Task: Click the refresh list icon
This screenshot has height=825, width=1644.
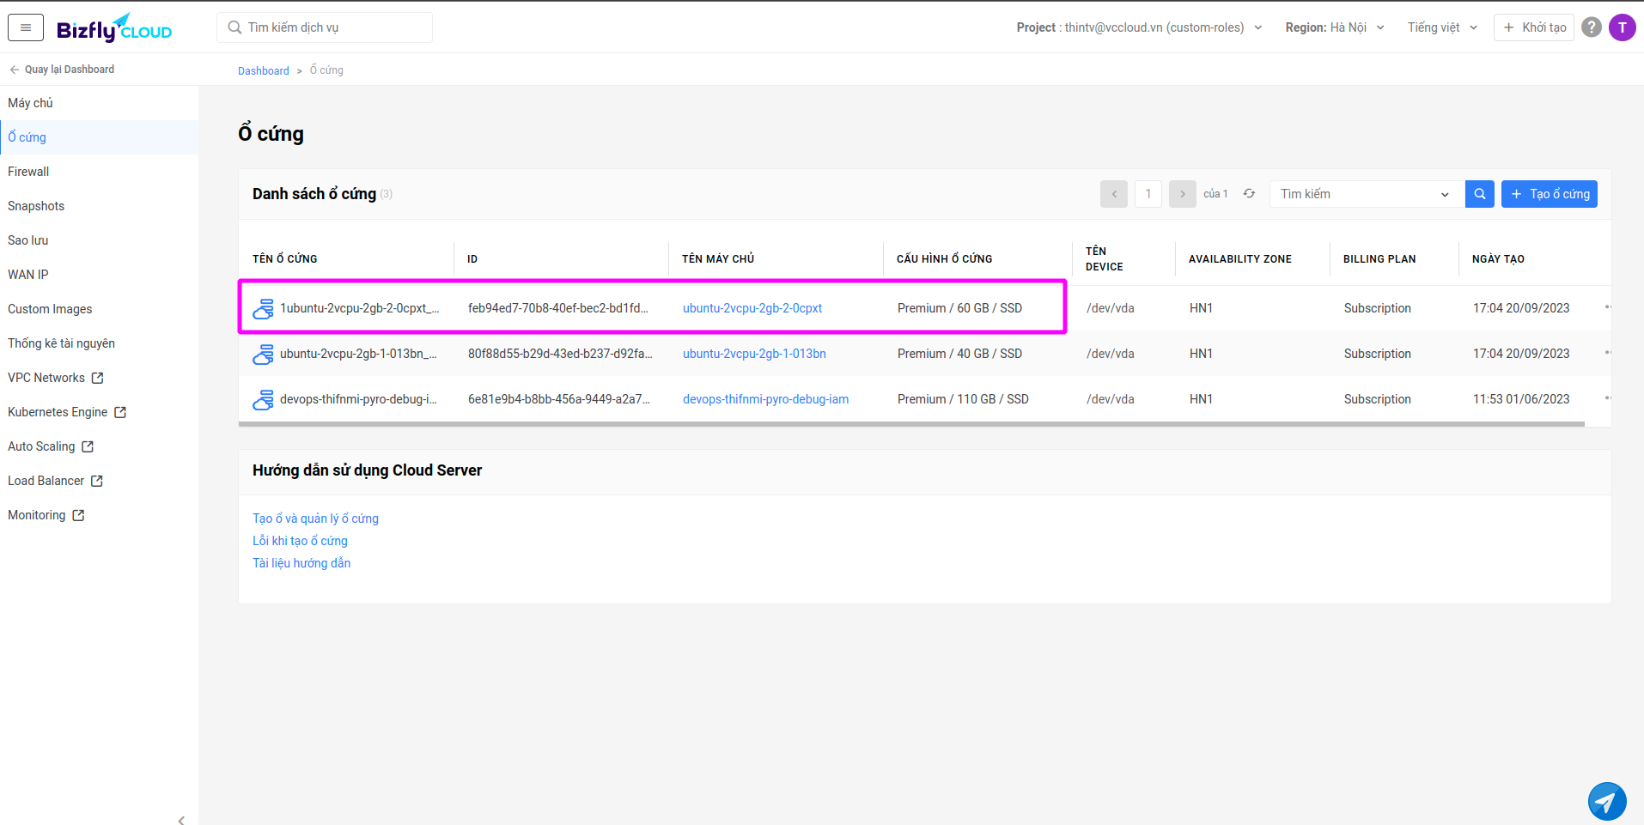Action: pos(1249,194)
